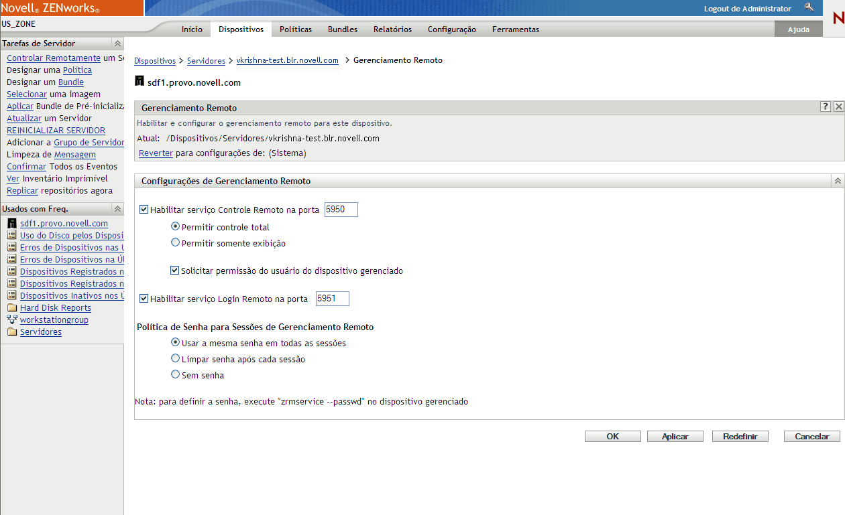Click group icon beside workstationgroup
This screenshot has width=845, height=515.
coord(11,319)
